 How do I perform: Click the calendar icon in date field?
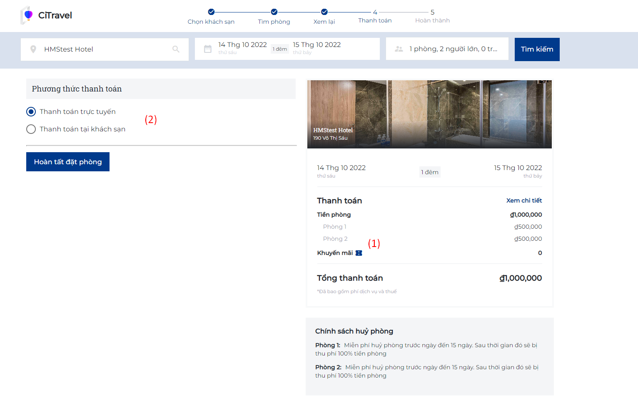207,49
